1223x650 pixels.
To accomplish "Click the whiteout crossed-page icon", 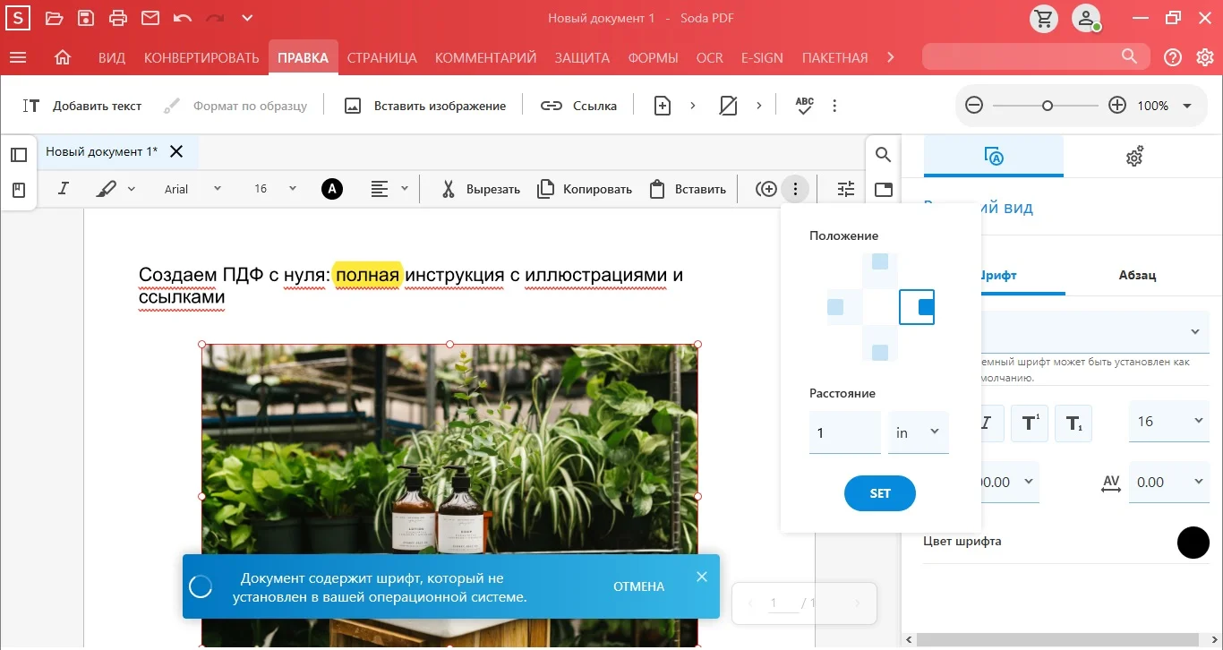I will [x=729, y=106].
